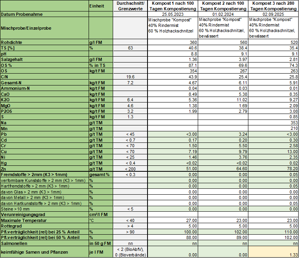
Task: Click the sampling date 25.05.2023 cell
Action: coord(172,14)
